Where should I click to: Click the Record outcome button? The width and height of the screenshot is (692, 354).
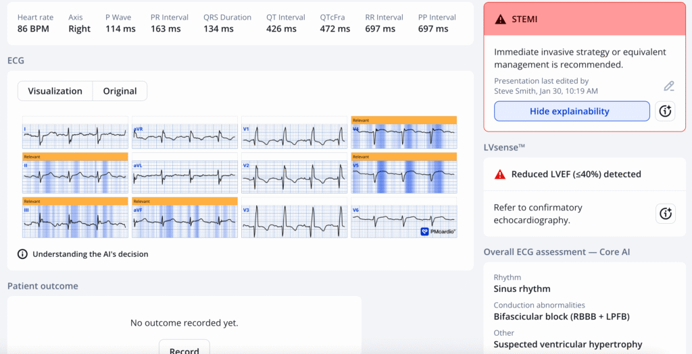pos(184,348)
